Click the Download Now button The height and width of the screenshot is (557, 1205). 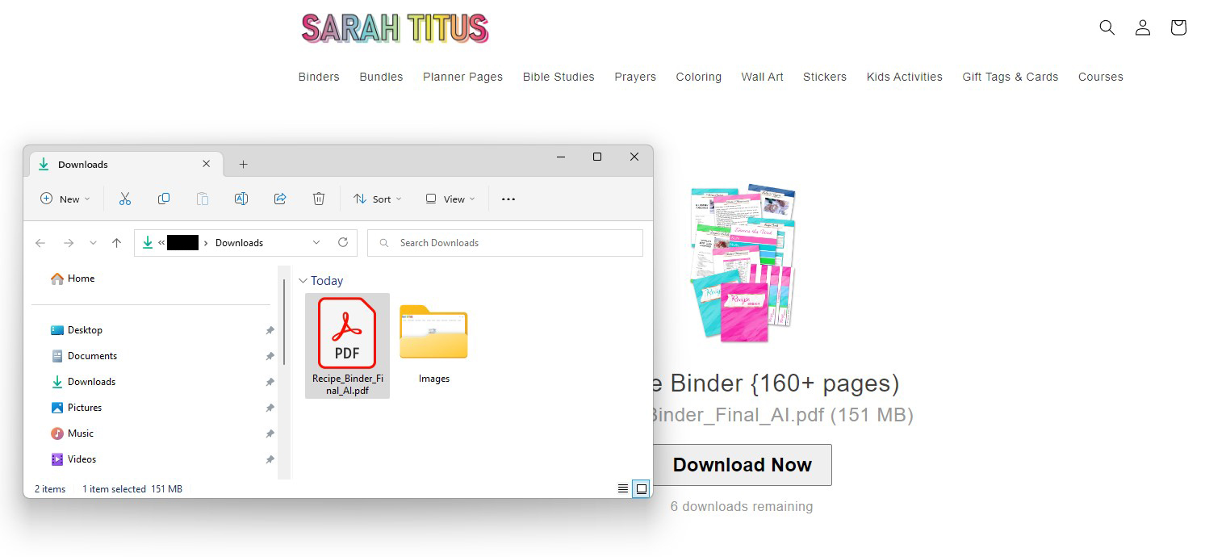pyautogui.click(x=742, y=465)
